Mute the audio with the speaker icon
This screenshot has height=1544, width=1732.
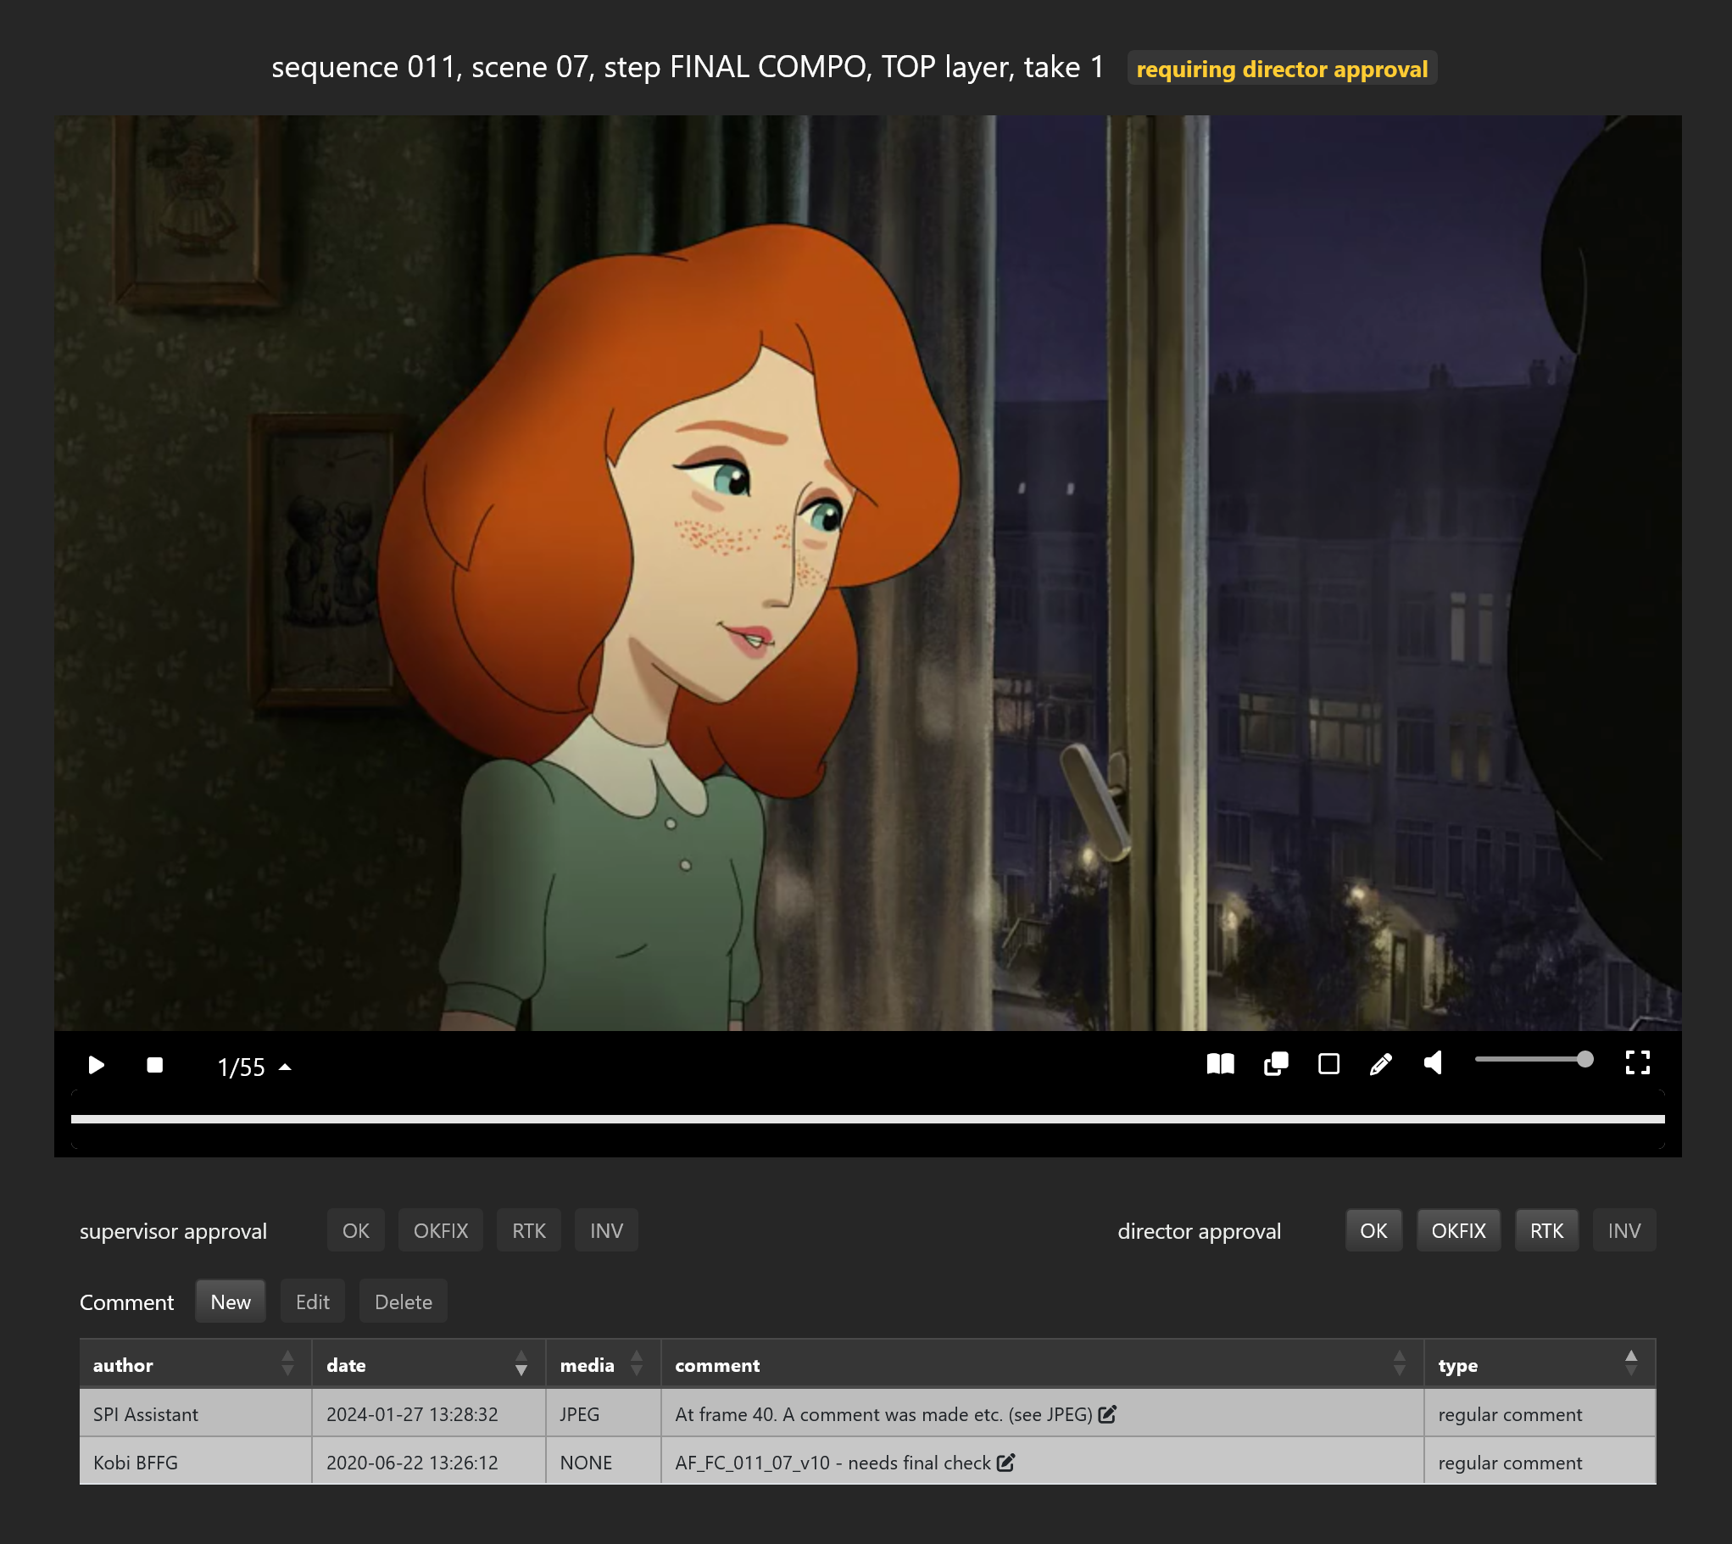1433,1063
